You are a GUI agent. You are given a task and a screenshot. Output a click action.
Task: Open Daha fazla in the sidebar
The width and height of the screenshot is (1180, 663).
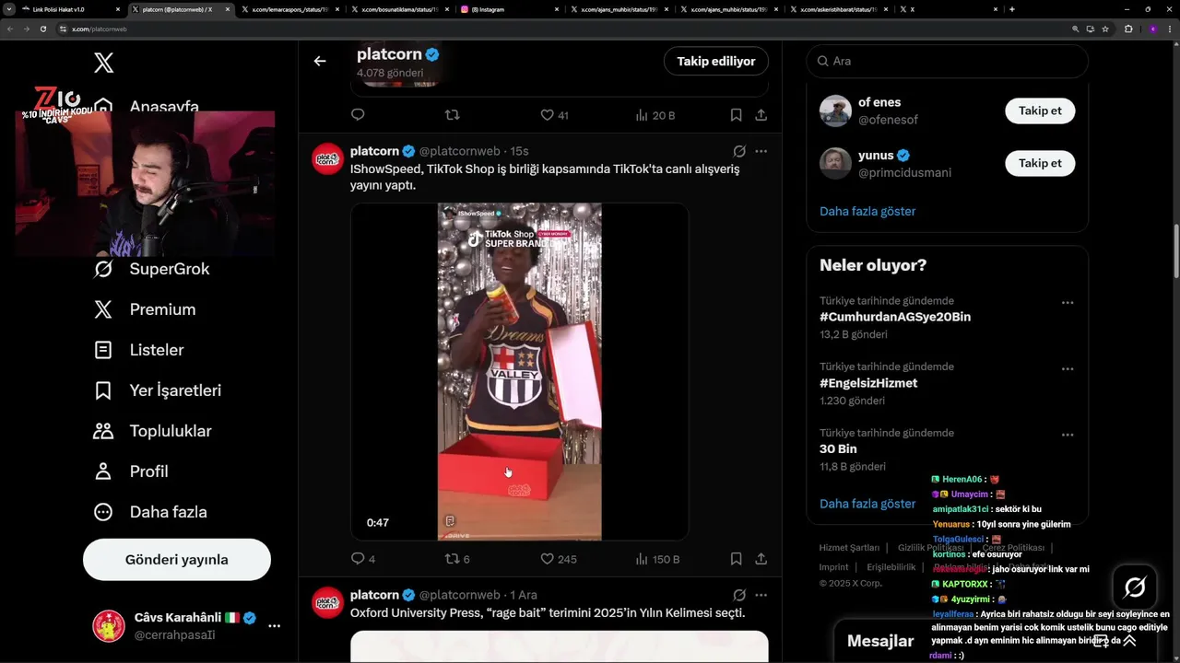click(149, 512)
